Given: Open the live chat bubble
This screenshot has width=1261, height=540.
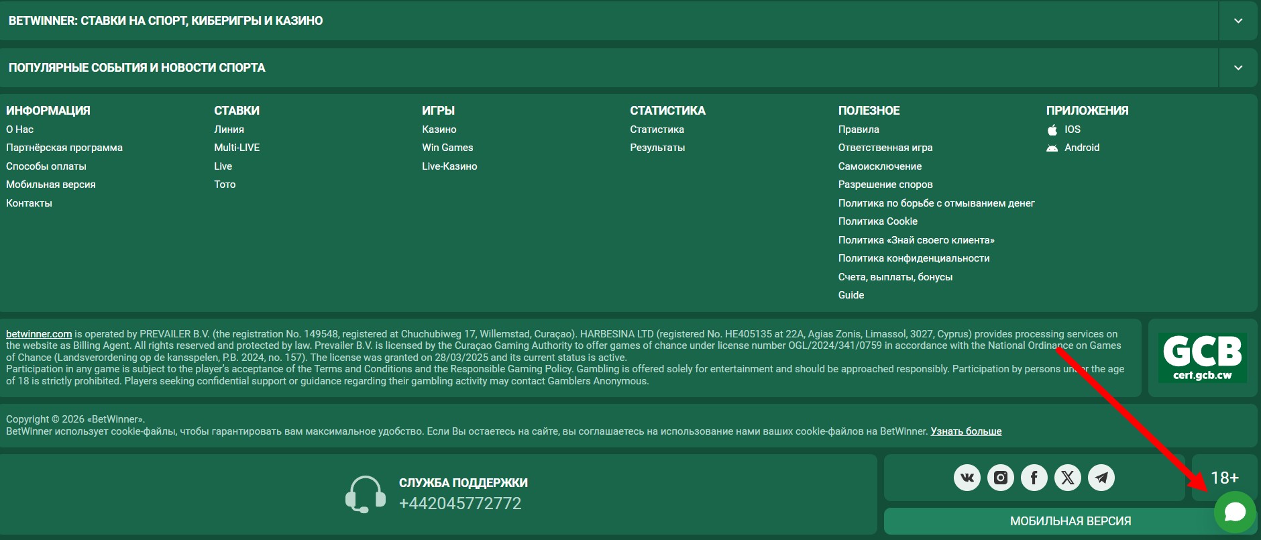Looking at the screenshot, I should (x=1234, y=512).
